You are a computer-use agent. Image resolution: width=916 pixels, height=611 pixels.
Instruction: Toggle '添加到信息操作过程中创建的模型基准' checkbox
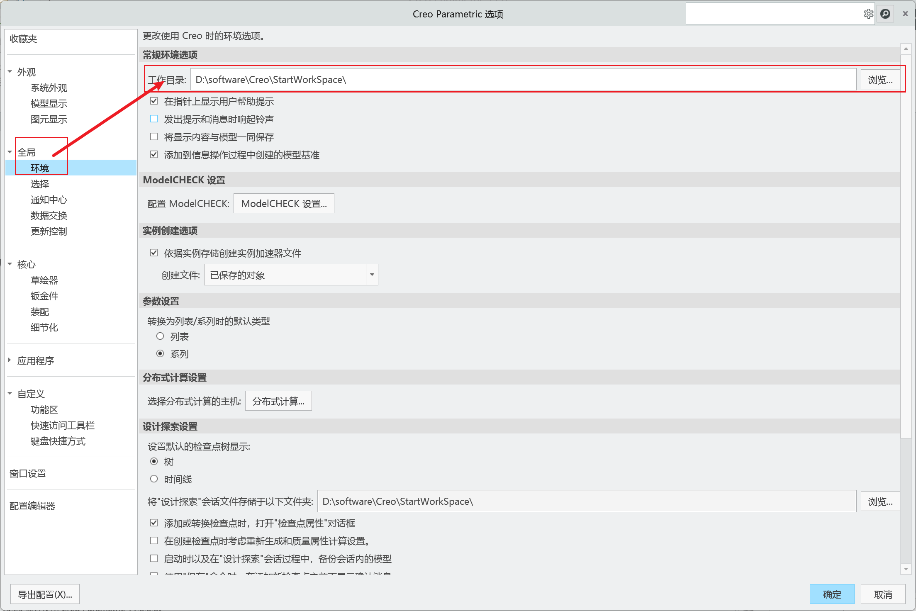[154, 154]
